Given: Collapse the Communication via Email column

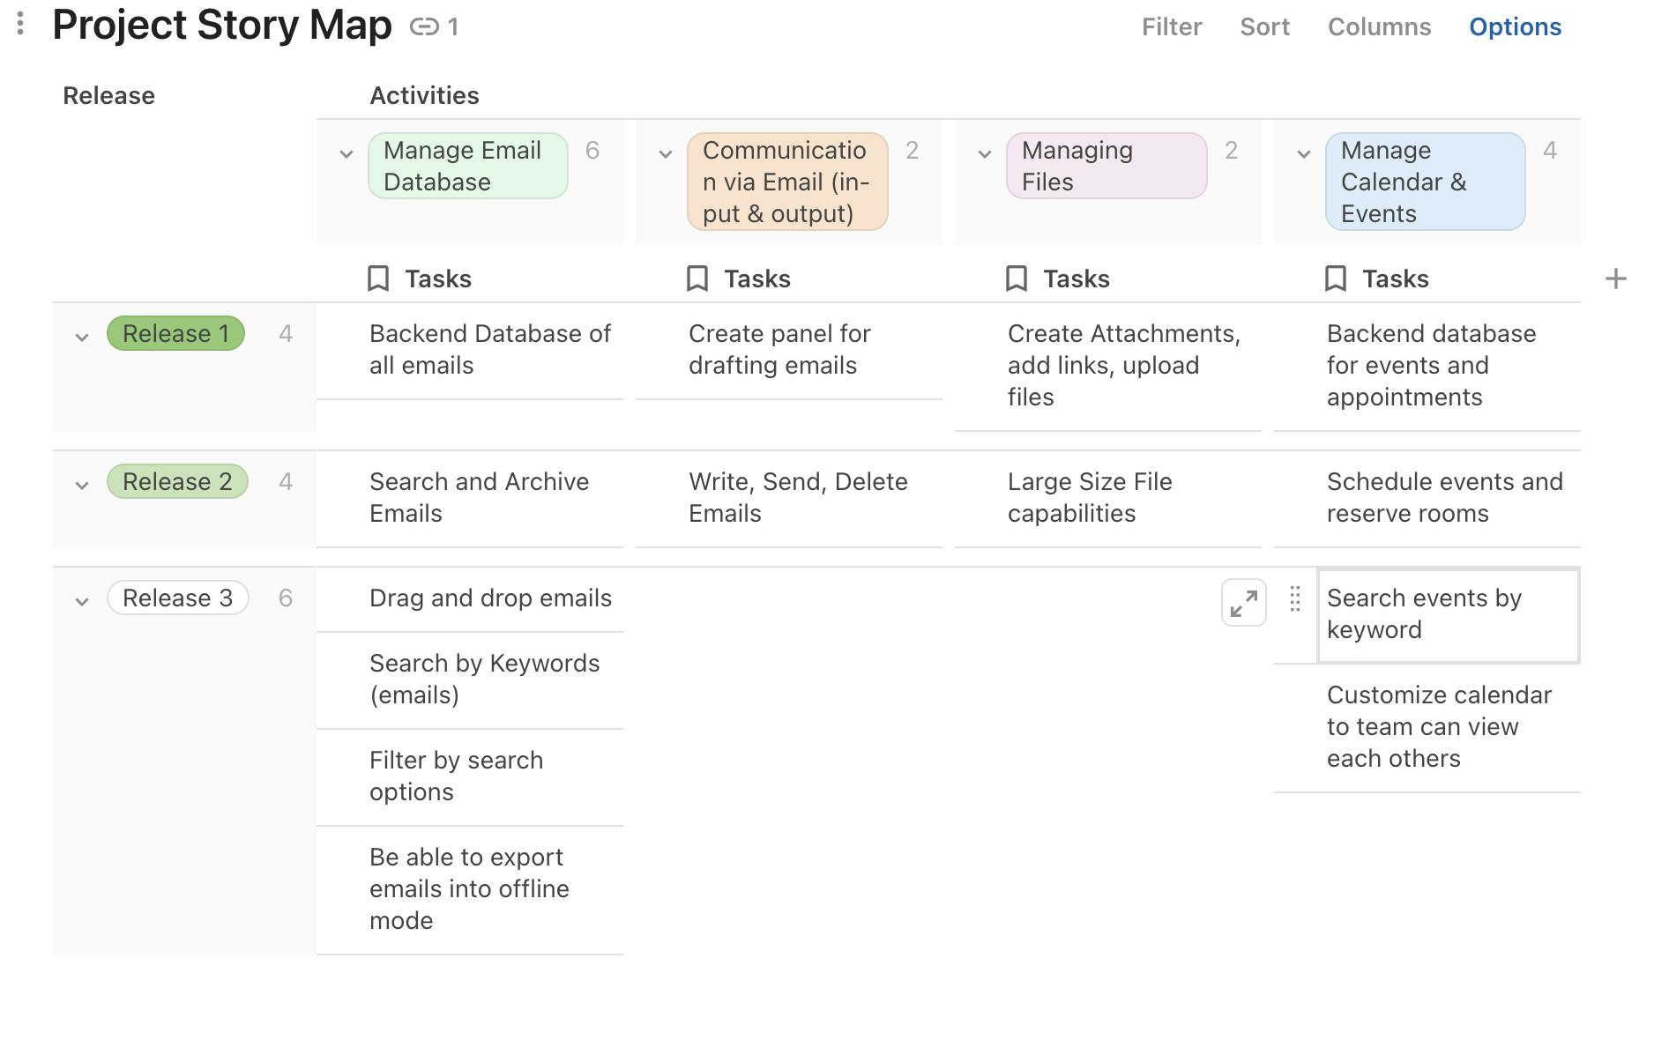Looking at the screenshot, I should point(666,154).
